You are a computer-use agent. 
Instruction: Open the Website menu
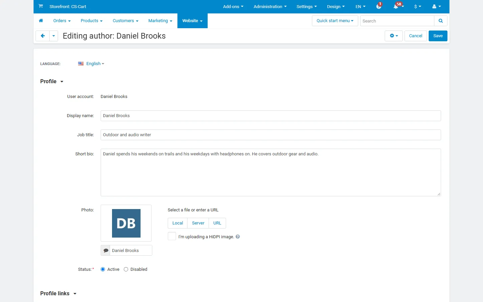193,21
